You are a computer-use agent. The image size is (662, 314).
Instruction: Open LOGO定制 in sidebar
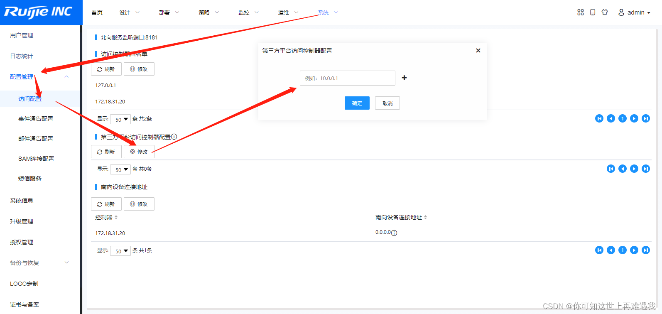(x=24, y=284)
